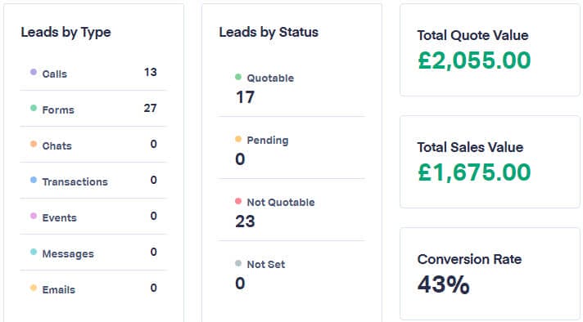Open the Transactions row label
The width and height of the screenshot is (583, 322).
(x=75, y=181)
